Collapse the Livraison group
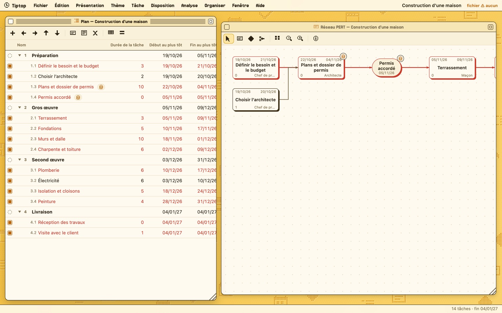 [20, 212]
